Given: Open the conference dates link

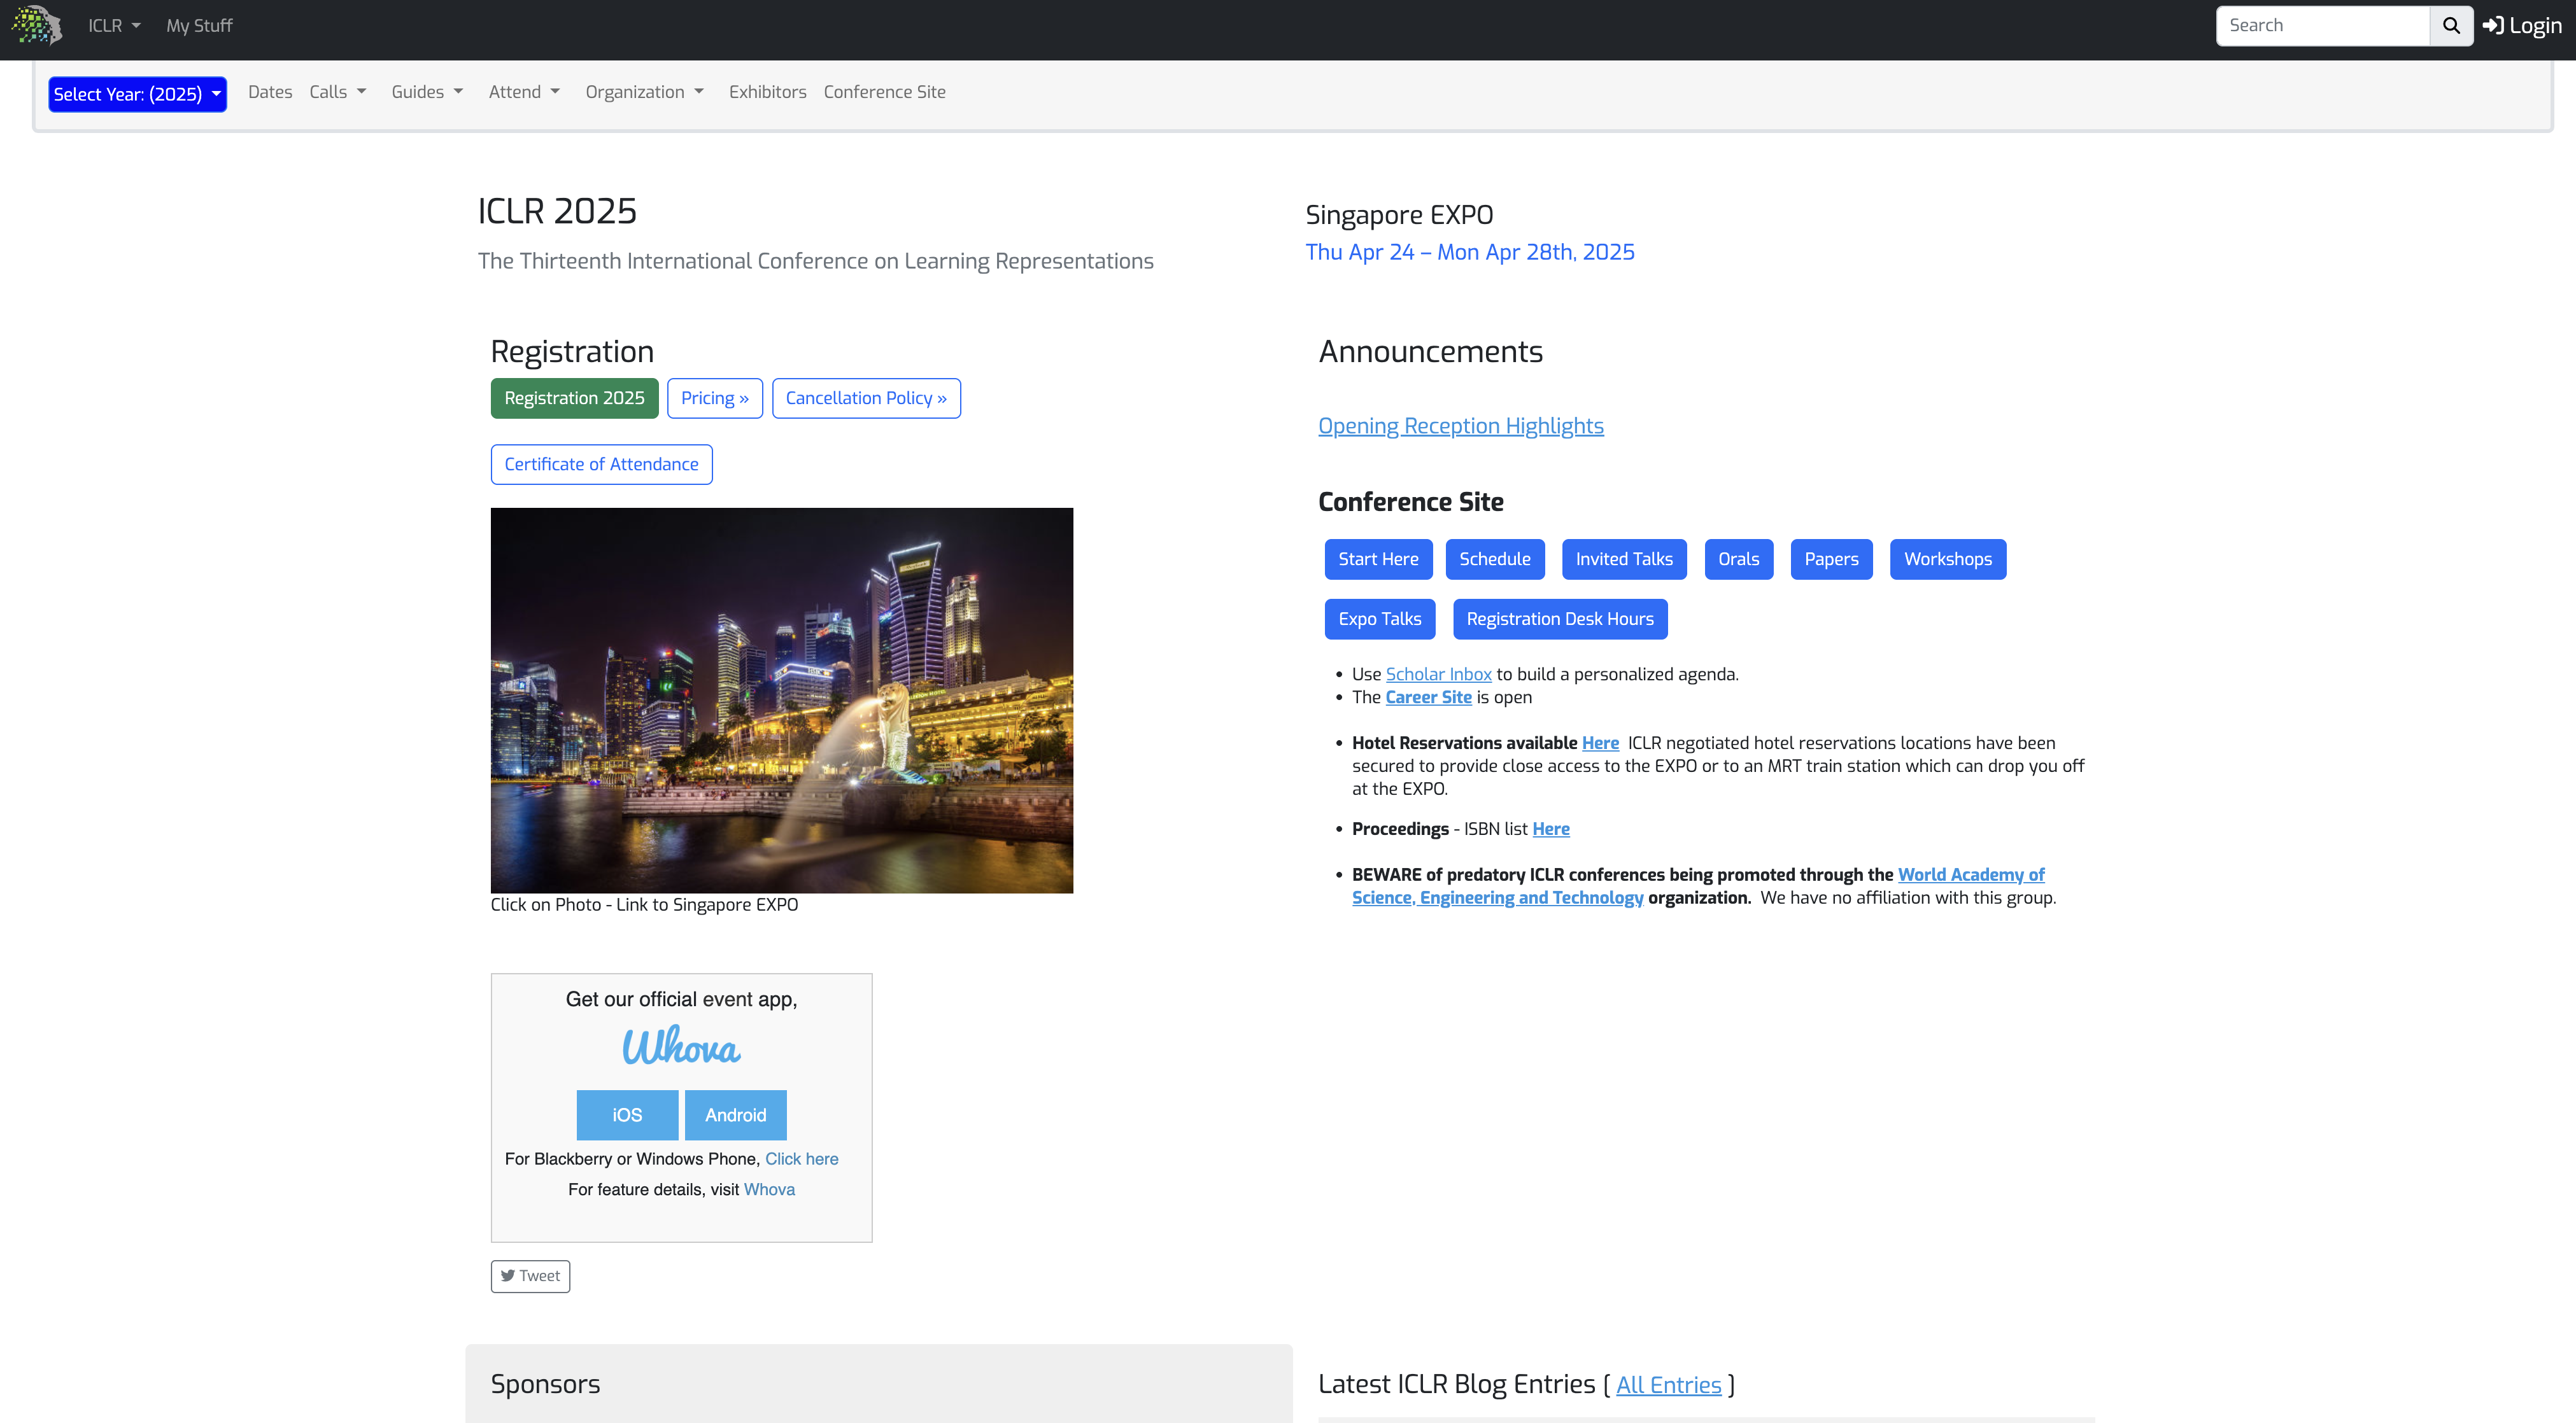Looking at the screenshot, I should point(1470,252).
